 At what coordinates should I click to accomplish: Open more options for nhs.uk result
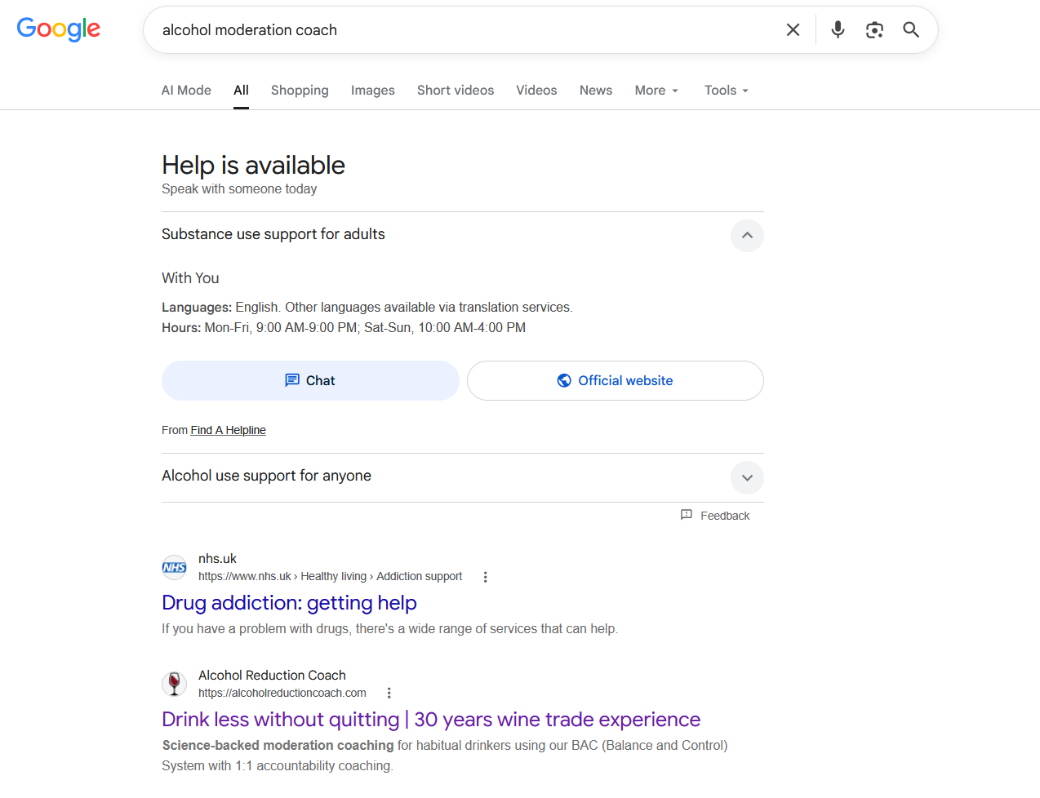pos(485,577)
